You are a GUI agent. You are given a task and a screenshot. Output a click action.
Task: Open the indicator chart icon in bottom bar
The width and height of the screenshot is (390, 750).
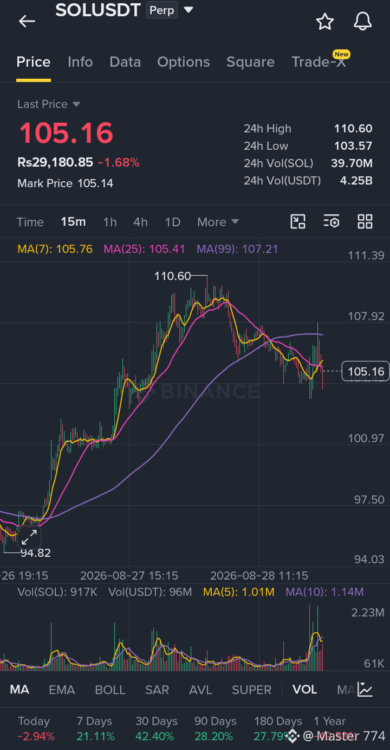[365, 690]
